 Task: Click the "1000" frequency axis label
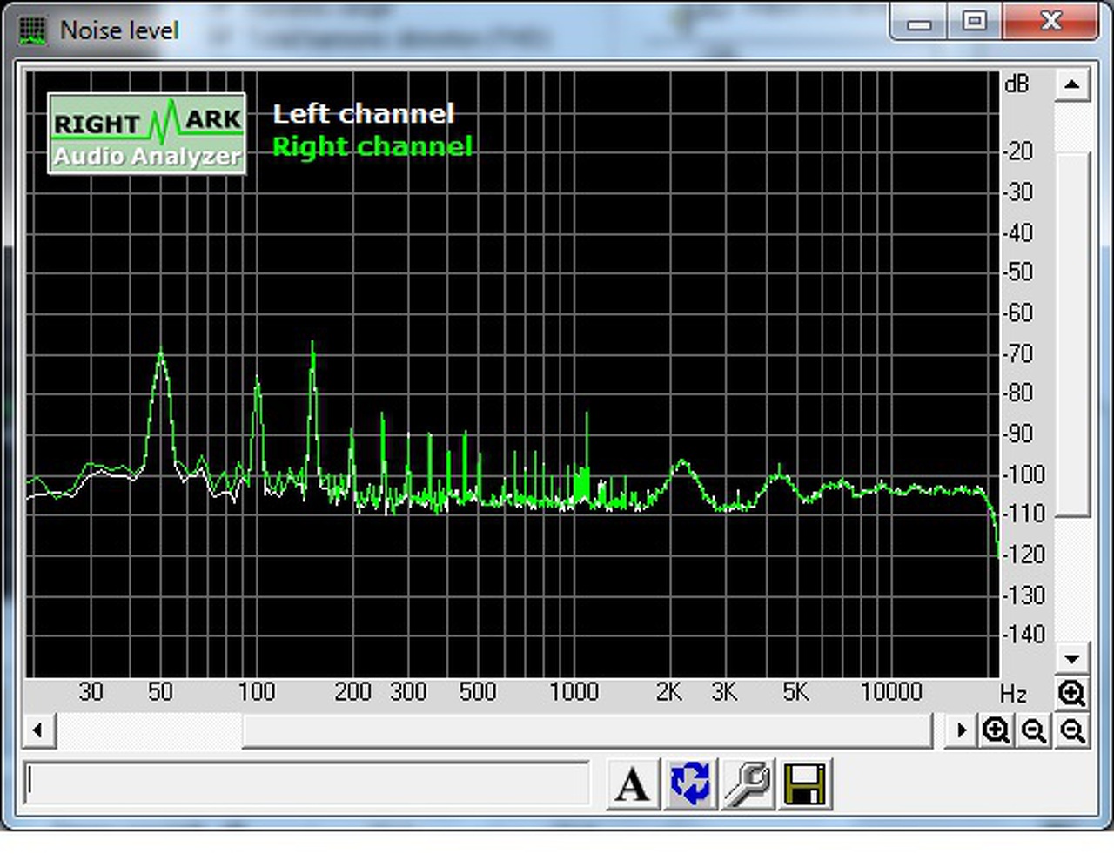point(574,692)
